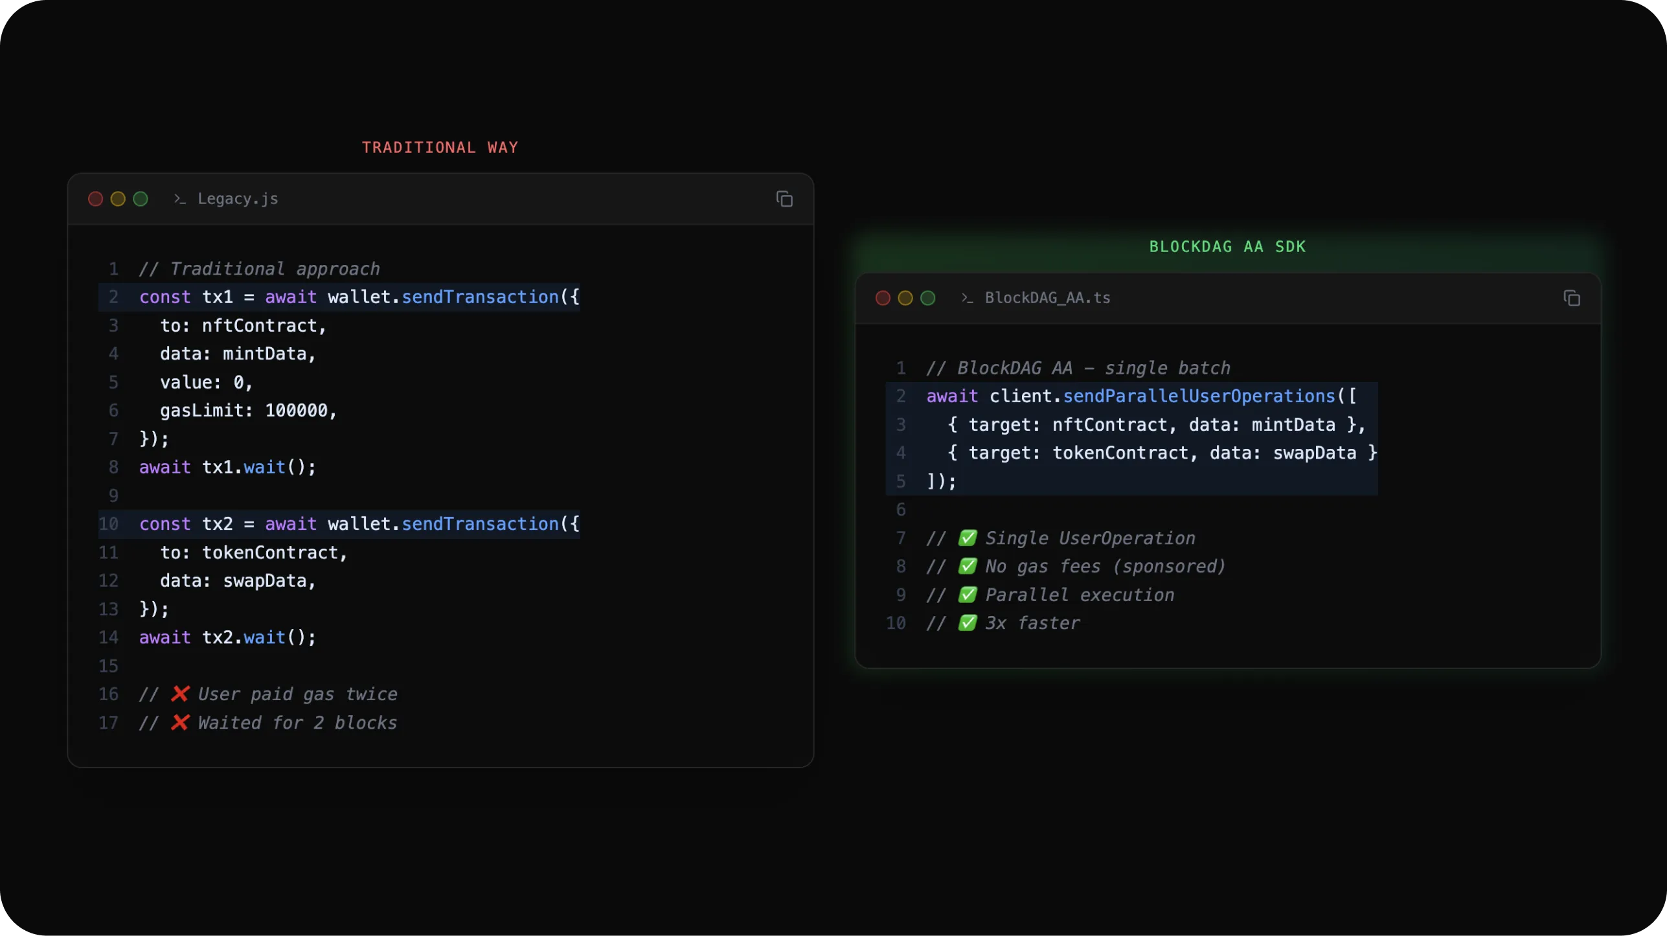Click the green traffic light on Legacy.js window
1667x936 pixels.
coord(139,199)
